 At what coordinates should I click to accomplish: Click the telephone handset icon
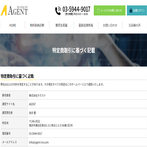[x=58, y=11]
